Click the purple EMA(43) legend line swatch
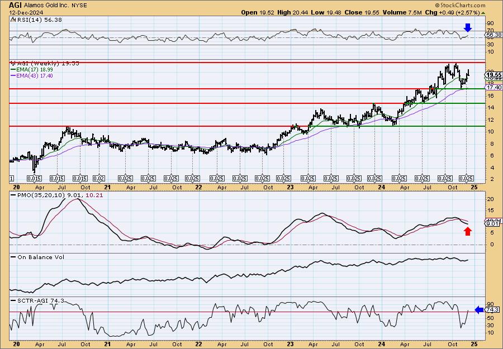The image size is (503, 349). click(x=13, y=76)
